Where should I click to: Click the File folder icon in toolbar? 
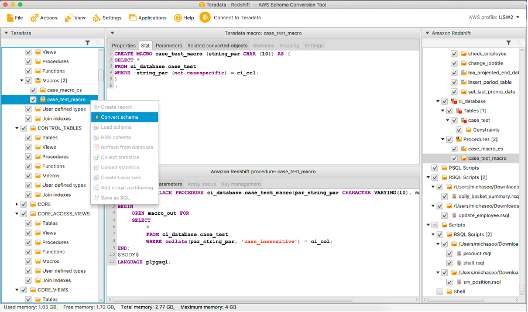pos(11,18)
